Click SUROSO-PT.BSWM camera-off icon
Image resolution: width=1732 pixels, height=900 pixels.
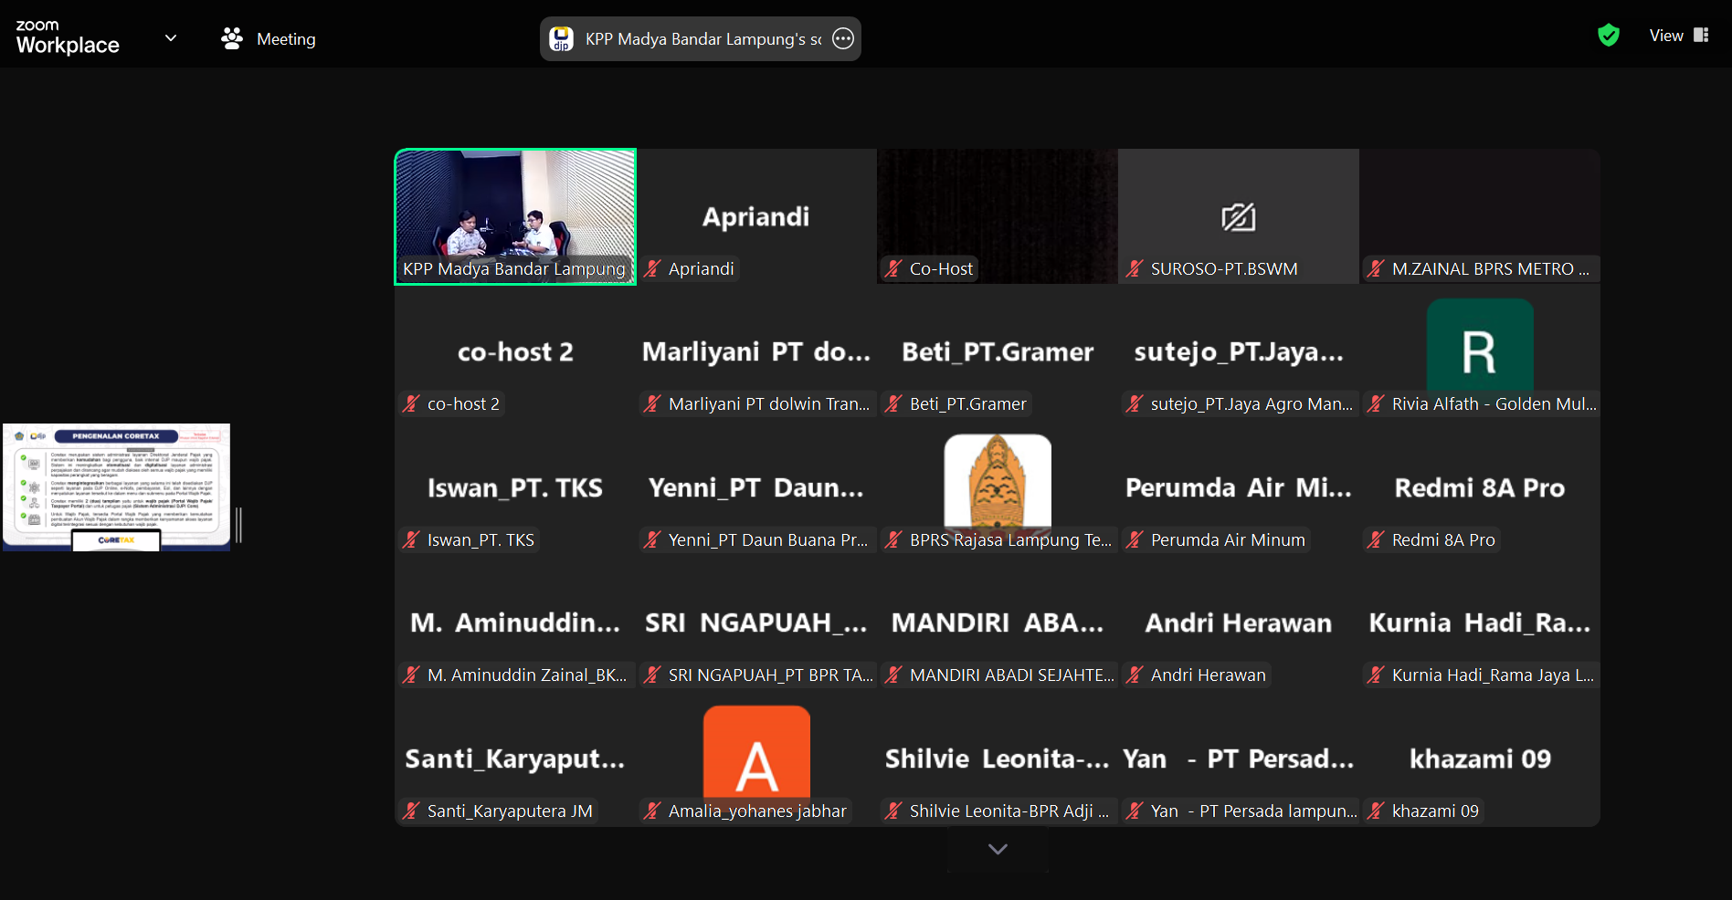[1238, 217]
